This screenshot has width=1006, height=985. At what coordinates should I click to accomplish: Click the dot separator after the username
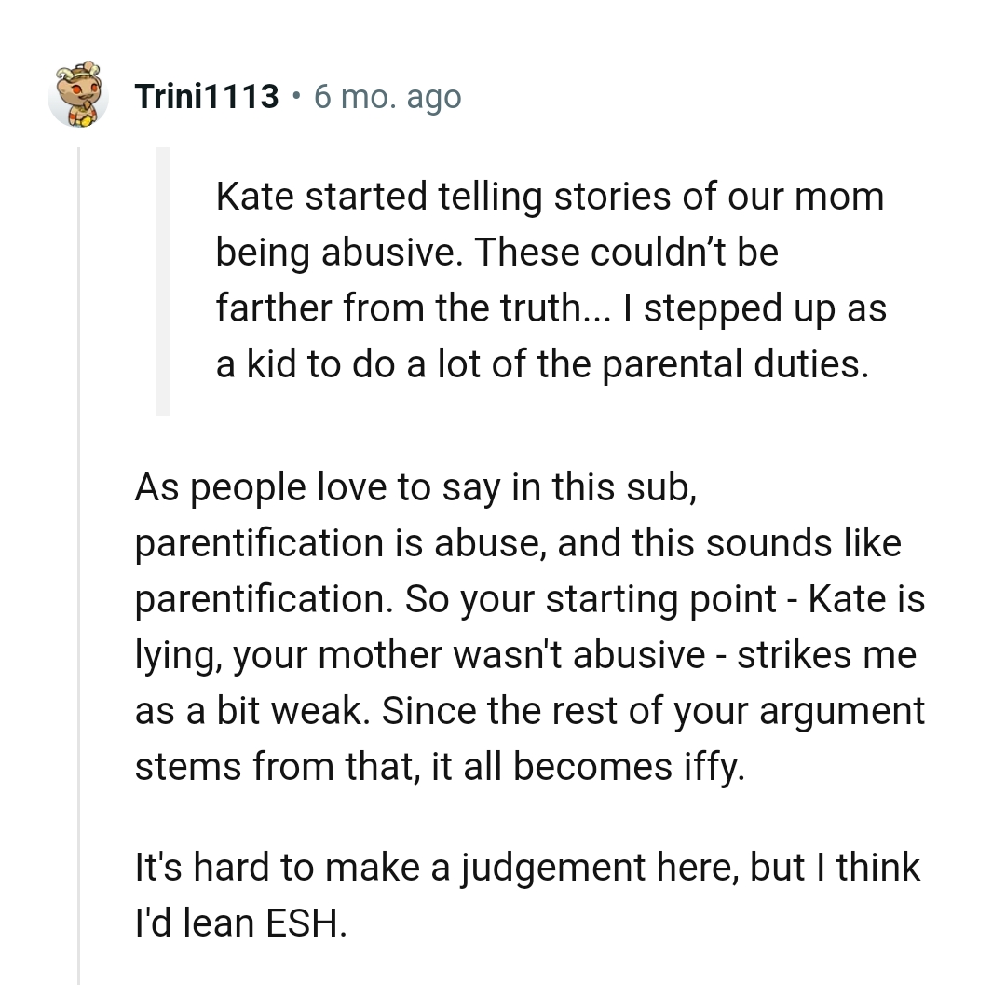pos(295,96)
